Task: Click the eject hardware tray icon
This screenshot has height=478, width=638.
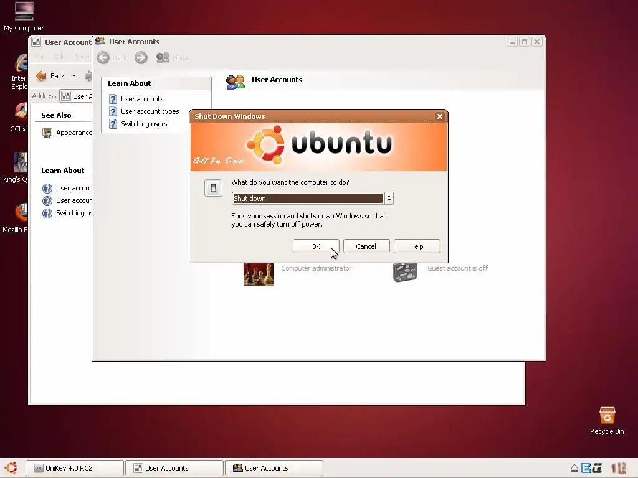Action: click(x=574, y=468)
